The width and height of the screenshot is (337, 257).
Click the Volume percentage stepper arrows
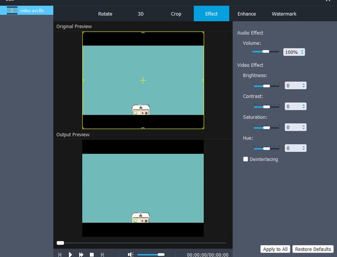[x=302, y=52]
